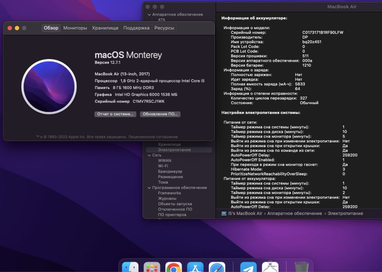
Task: Click the PrioritizeNetworkReachabilityOverSleep label
Action: click(x=269, y=174)
